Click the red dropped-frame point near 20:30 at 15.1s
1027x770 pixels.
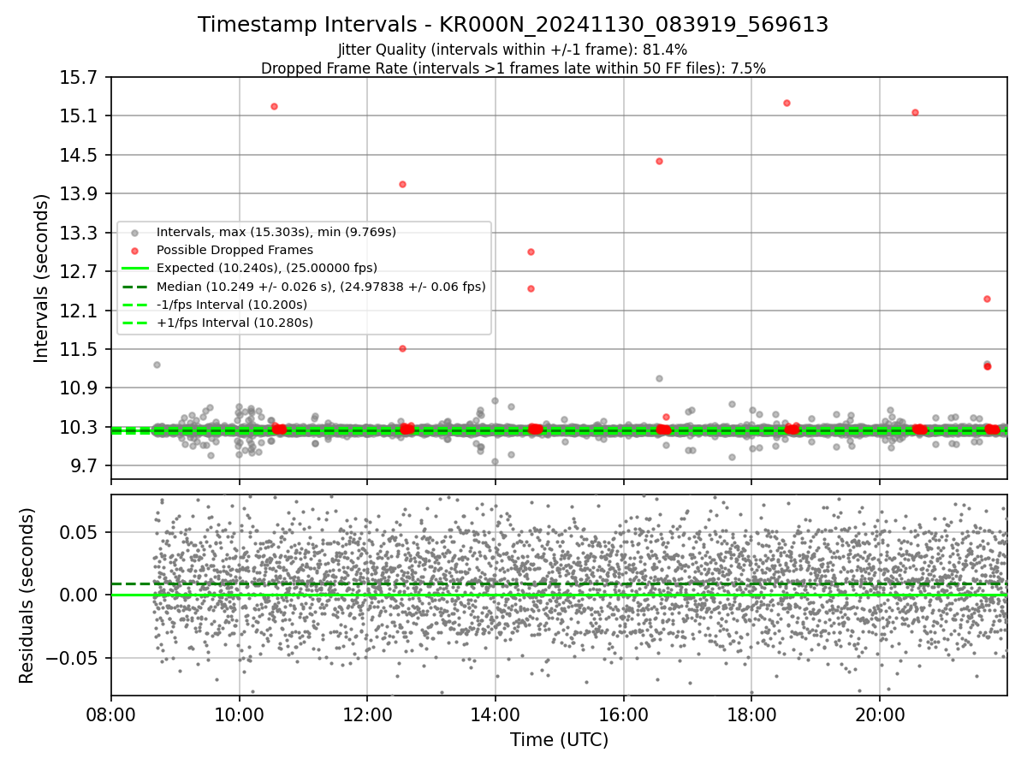(x=915, y=112)
